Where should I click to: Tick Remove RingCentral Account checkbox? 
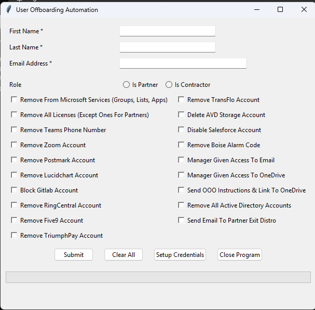(14, 205)
